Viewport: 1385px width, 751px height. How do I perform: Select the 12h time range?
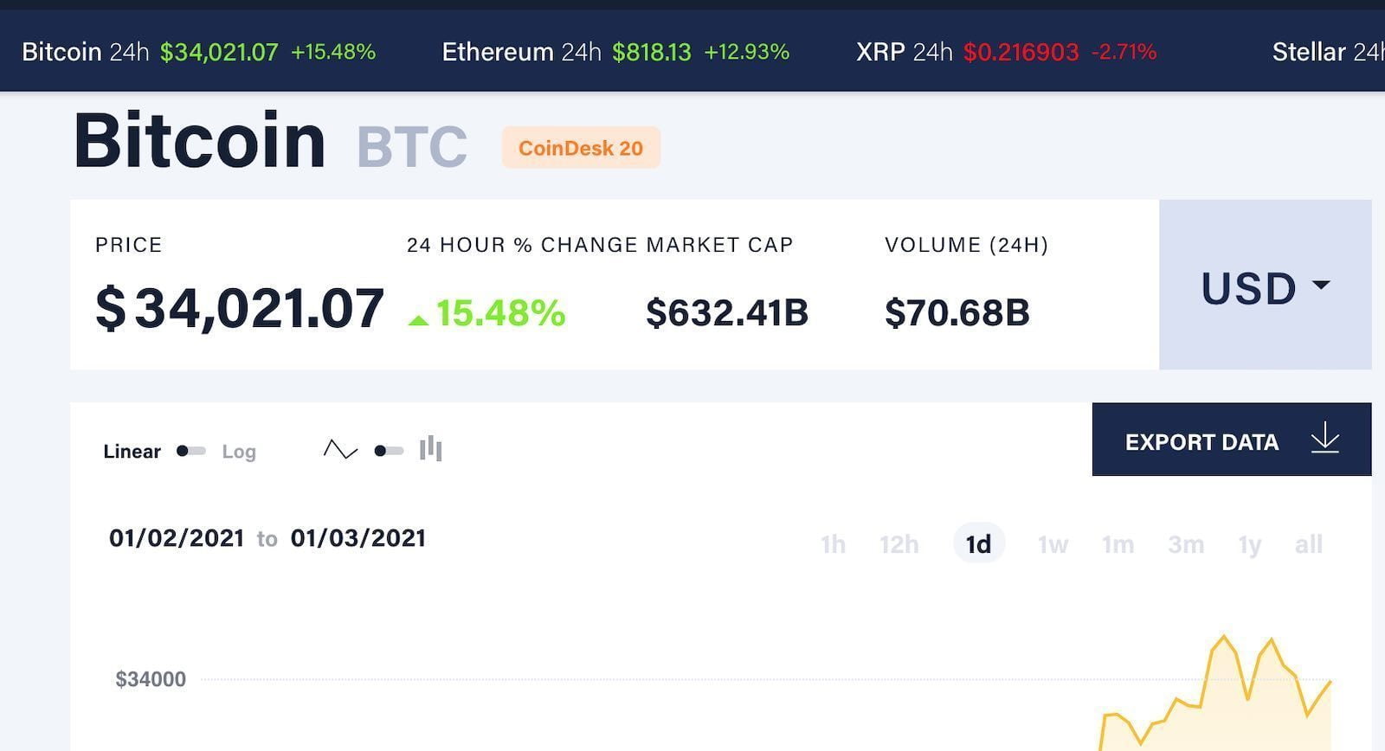899,544
